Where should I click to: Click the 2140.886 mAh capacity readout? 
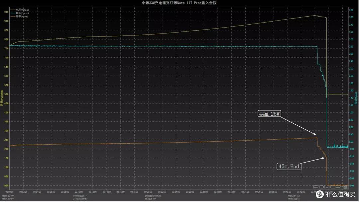click(x=80, y=199)
